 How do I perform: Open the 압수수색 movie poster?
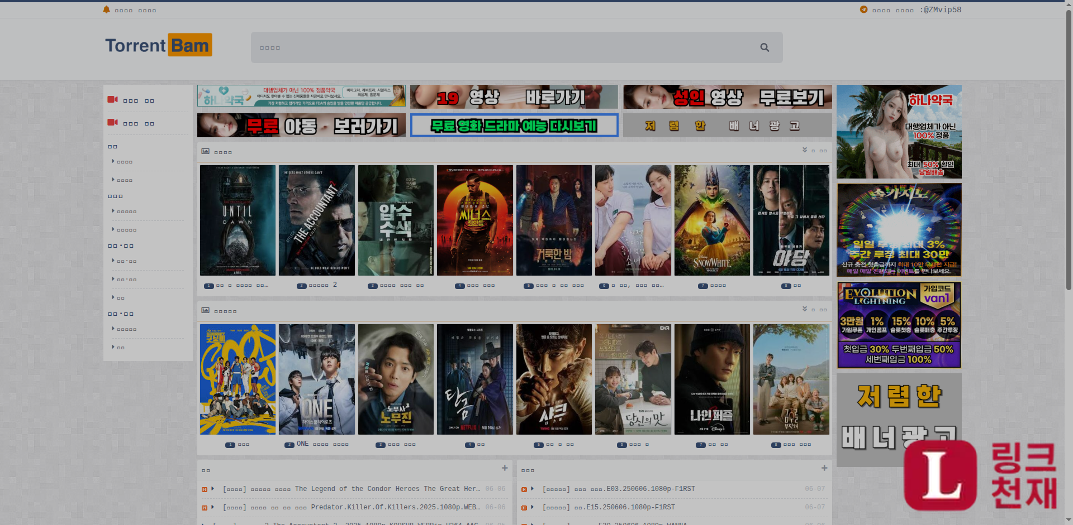point(396,220)
